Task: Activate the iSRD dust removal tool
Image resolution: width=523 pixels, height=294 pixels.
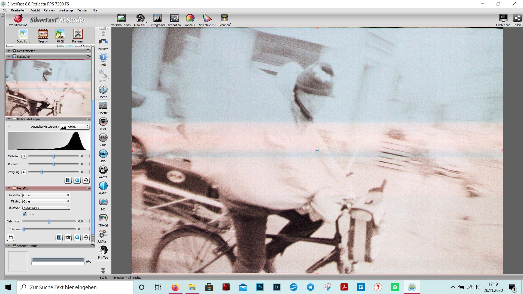Action: 103,140
